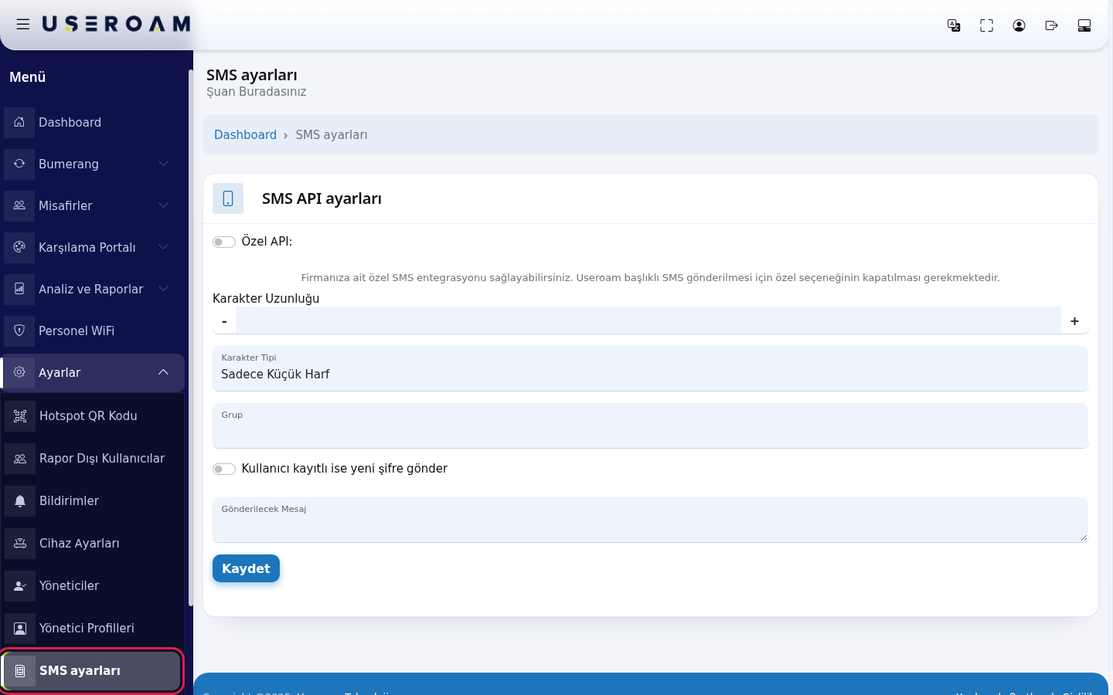
Task: Toggle the hamburger menu icon
Action: coord(23,25)
